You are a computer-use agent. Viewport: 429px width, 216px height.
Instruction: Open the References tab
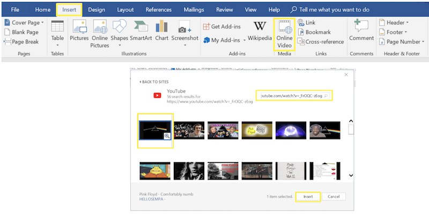click(x=158, y=10)
